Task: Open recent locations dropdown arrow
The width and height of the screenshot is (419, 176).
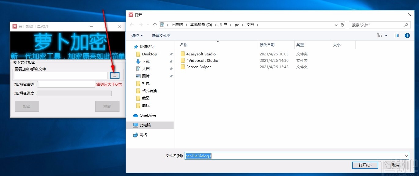Action: point(149,25)
